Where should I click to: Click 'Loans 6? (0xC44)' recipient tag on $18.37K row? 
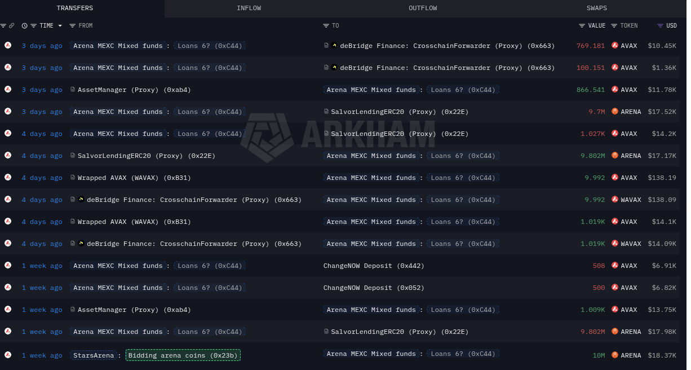(x=463, y=354)
